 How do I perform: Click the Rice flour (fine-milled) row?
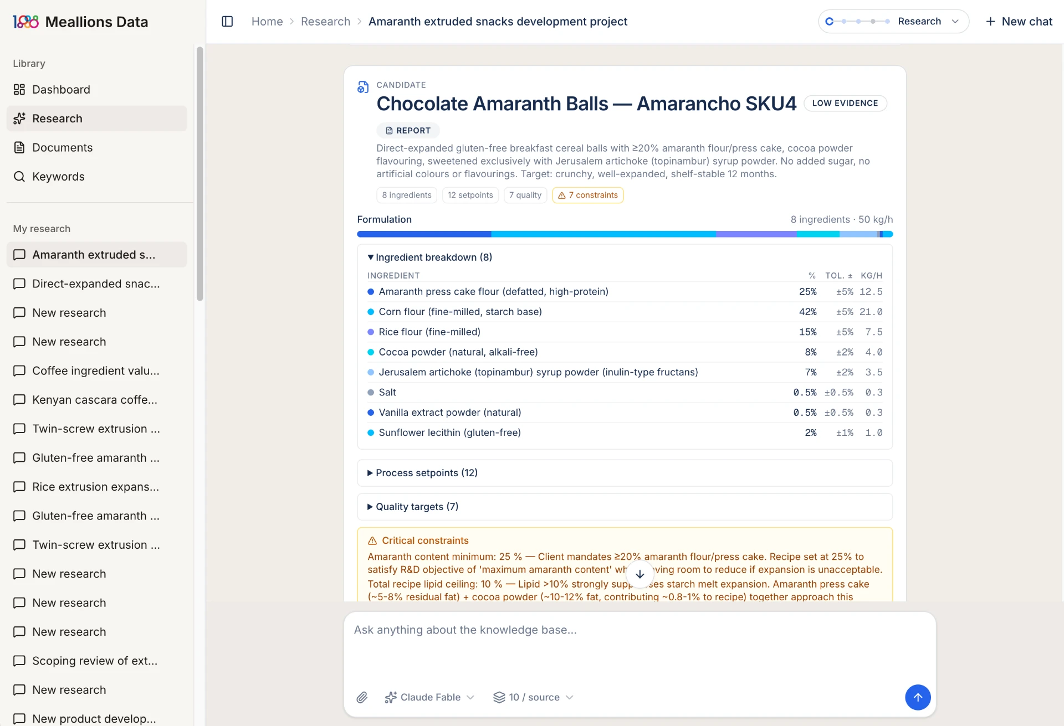[625, 332]
